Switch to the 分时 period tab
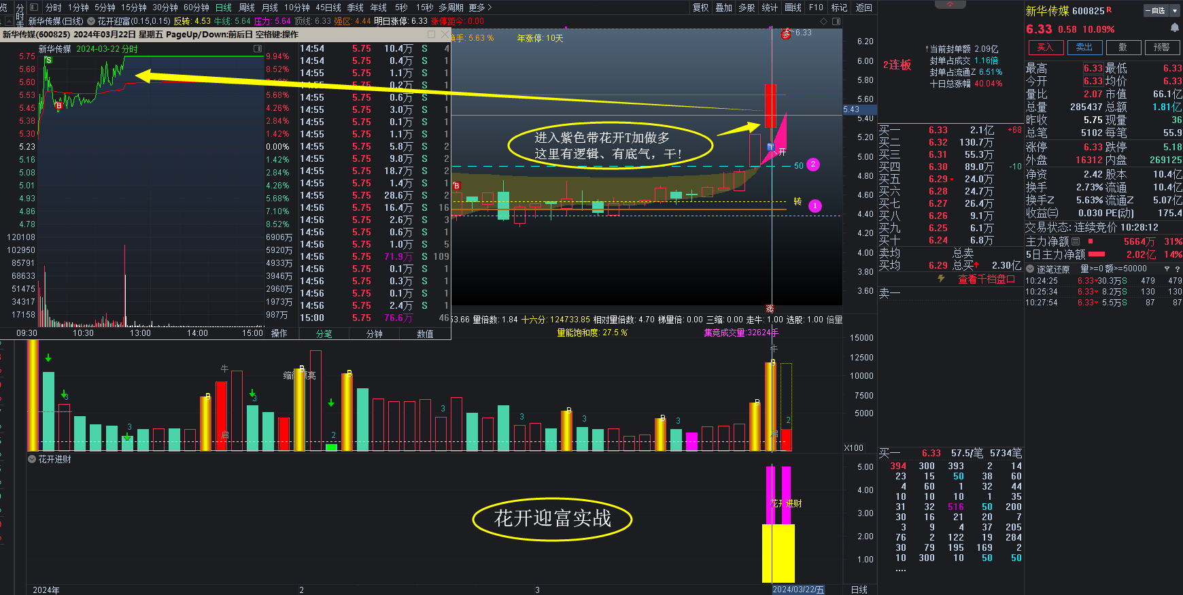1183x595 pixels. pos(54,7)
